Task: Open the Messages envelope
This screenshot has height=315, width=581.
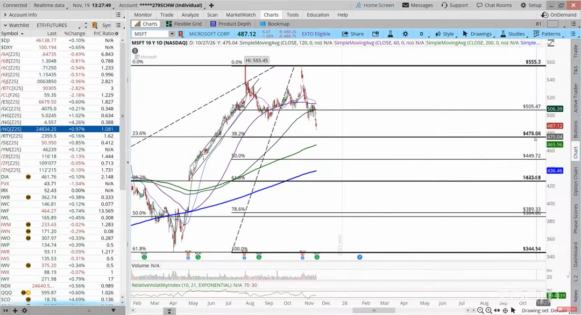Action: 417,5
